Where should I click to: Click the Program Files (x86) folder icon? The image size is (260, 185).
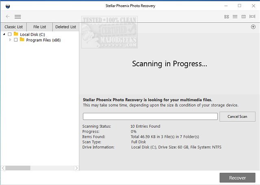[22, 39]
